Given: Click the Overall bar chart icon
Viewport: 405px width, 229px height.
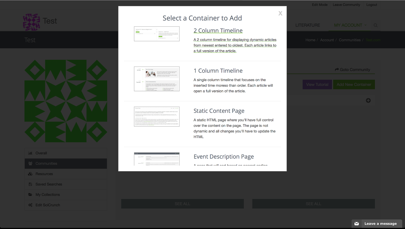Looking at the screenshot, I should (30, 153).
